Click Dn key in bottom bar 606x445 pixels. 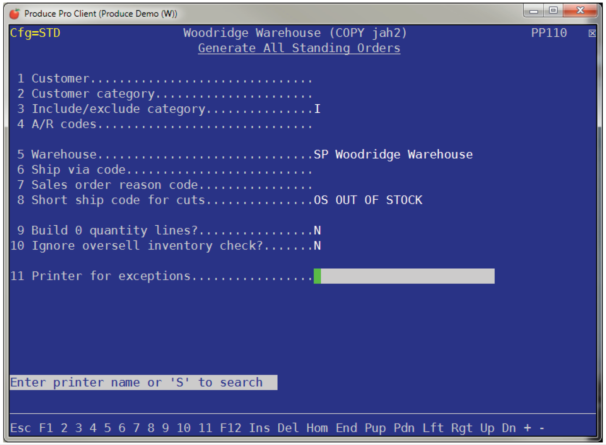[x=509, y=428]
